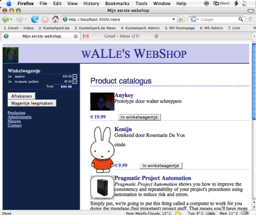Click the green Go arrow beside address bar
This screenshot has height=215, width=256.
[x=181, y=19]
